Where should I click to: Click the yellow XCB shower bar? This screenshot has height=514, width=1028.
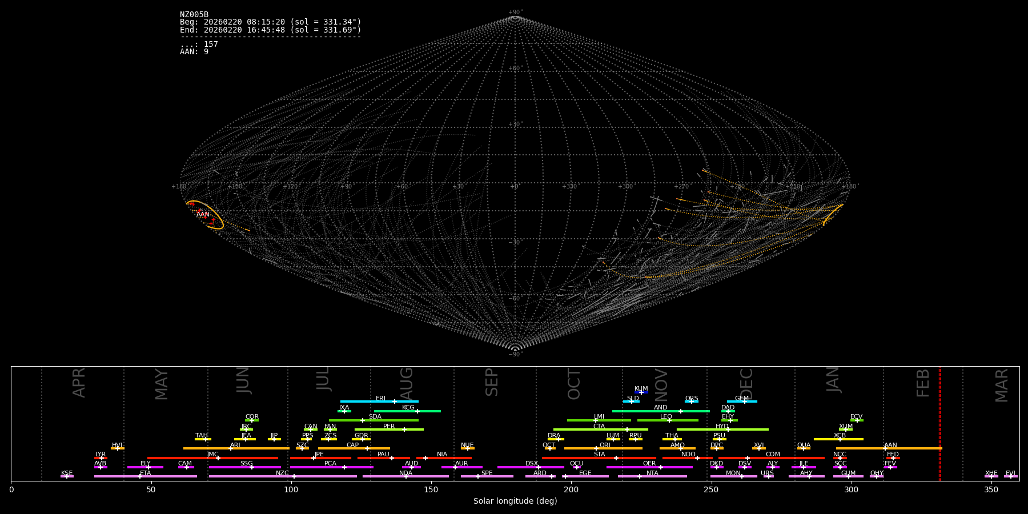(x=838, y=439)
